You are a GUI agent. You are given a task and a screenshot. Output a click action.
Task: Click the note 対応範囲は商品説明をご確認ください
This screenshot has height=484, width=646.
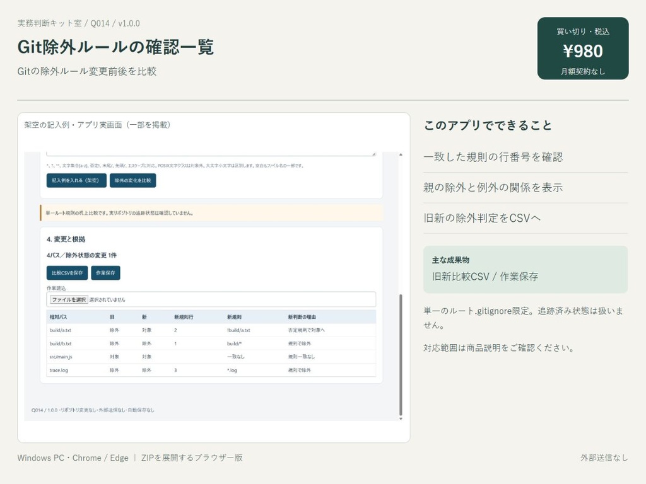click(x=499, y=348)
